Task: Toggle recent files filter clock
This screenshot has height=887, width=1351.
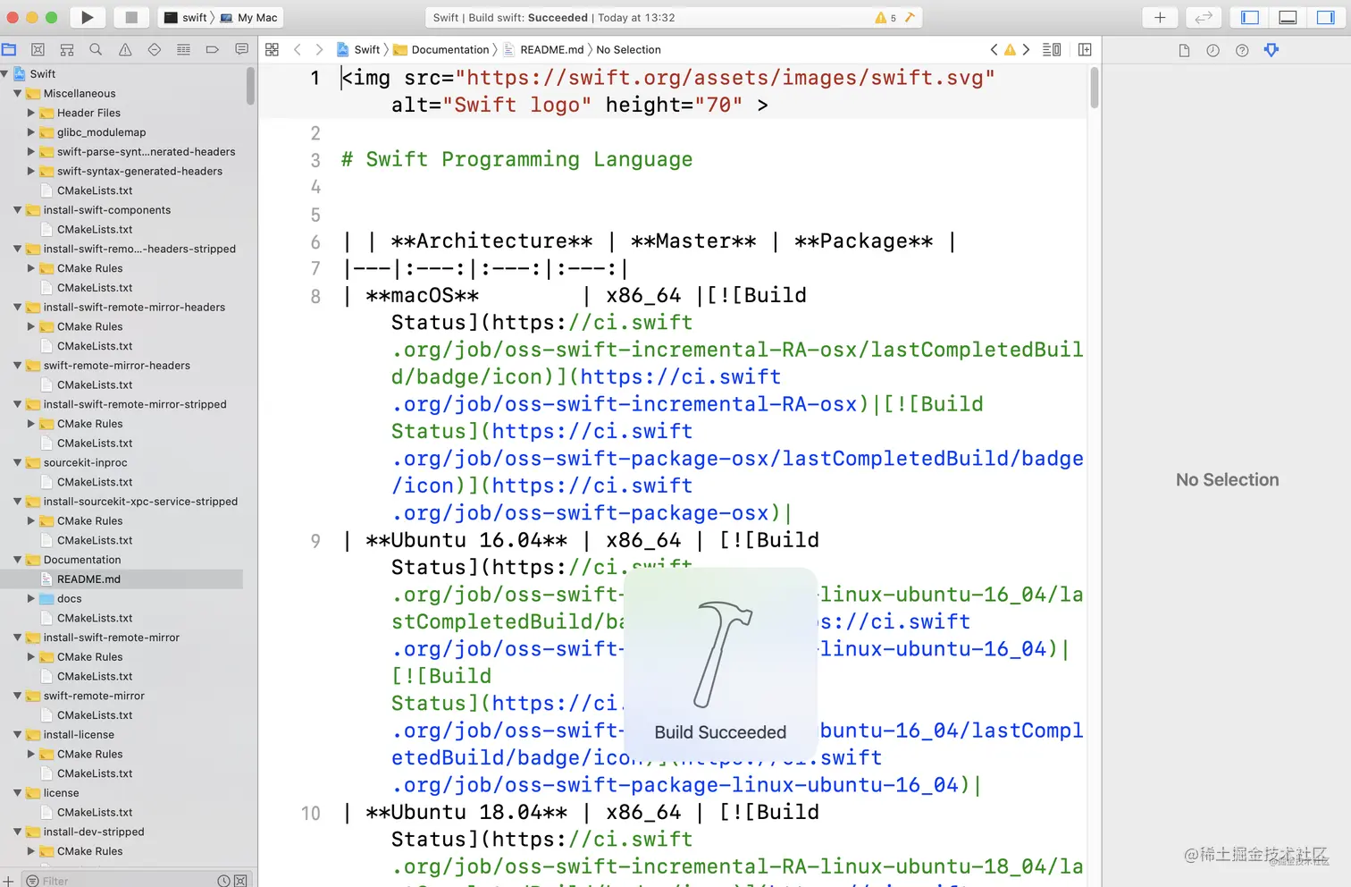Action: [223, 881]
